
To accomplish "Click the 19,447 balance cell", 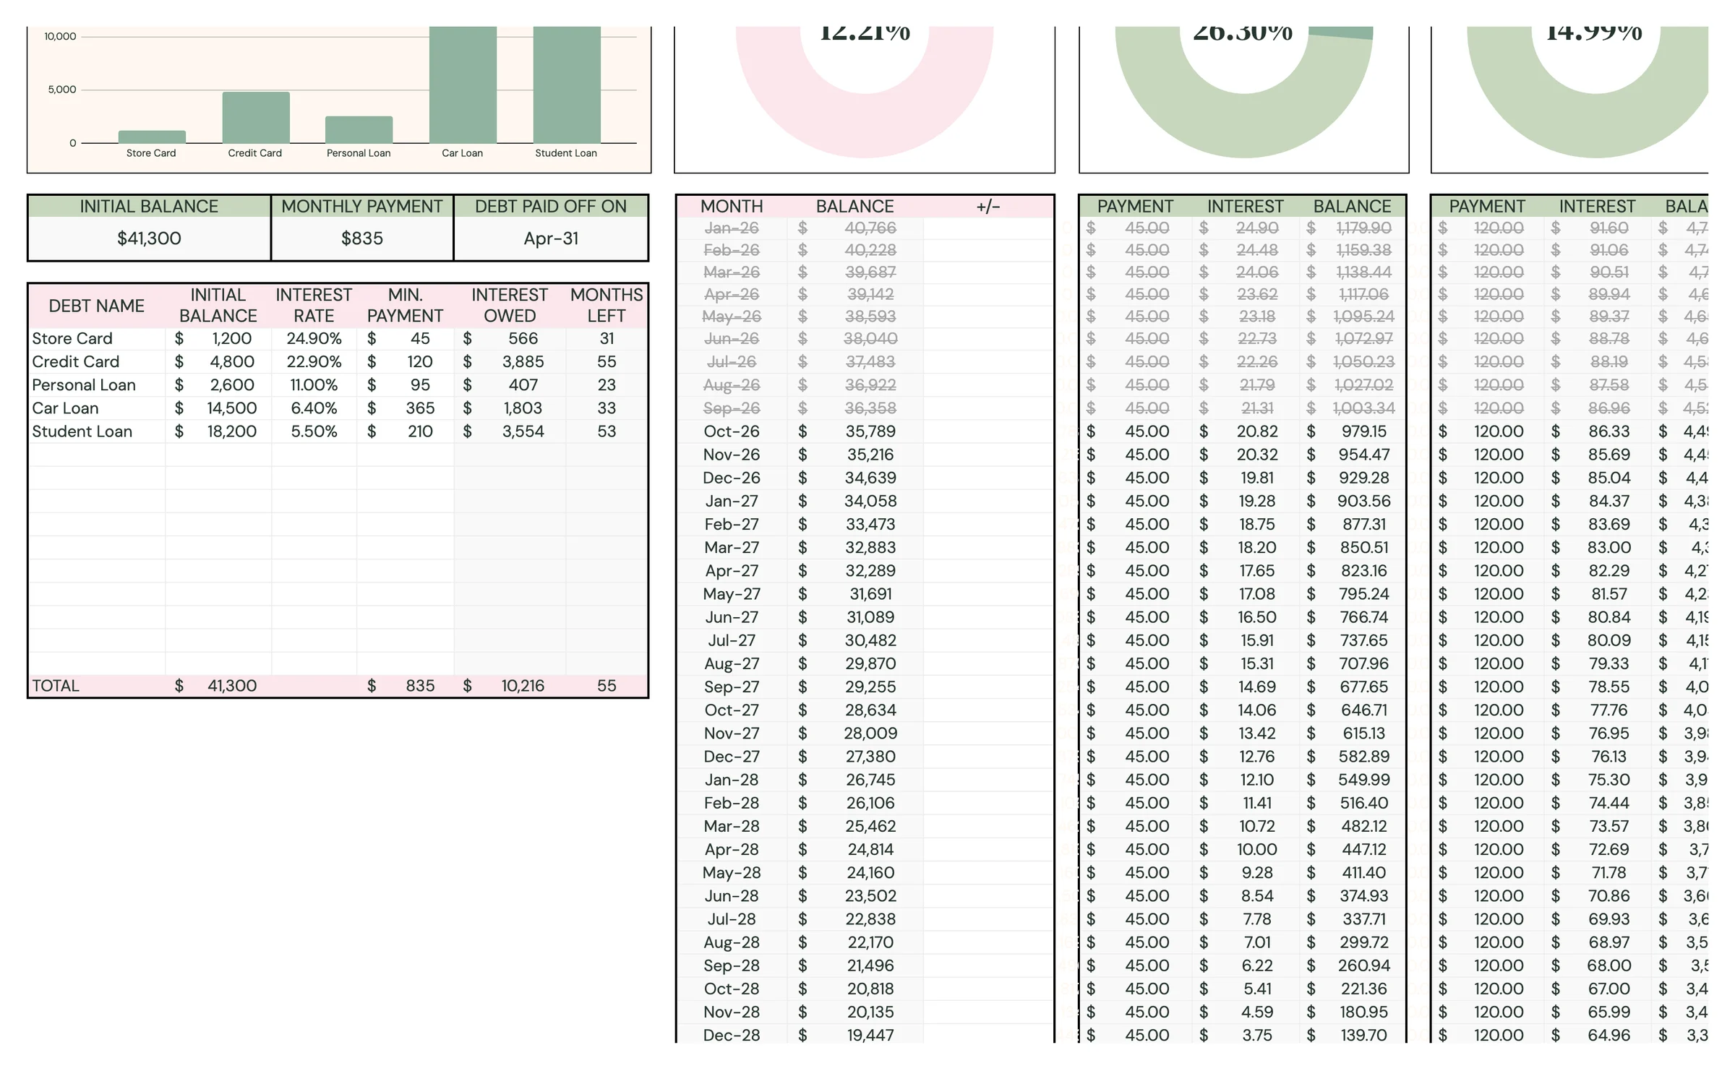I will click(x=855, y=1035).
